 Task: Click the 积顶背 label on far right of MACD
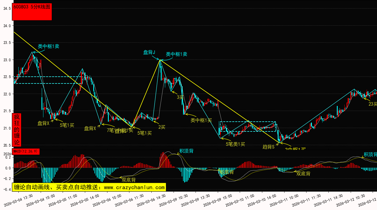[x=370, y=154]
